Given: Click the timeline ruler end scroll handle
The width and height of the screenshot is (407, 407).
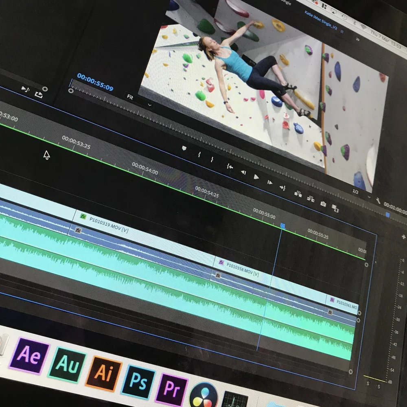Looking at the screenshot, I should [x=366, y=265].
